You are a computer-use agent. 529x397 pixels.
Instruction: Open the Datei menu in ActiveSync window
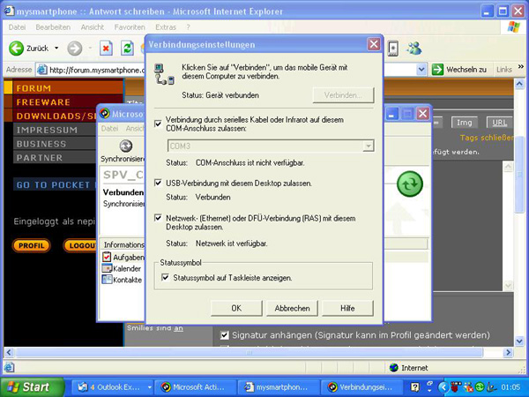click(109, 129)
